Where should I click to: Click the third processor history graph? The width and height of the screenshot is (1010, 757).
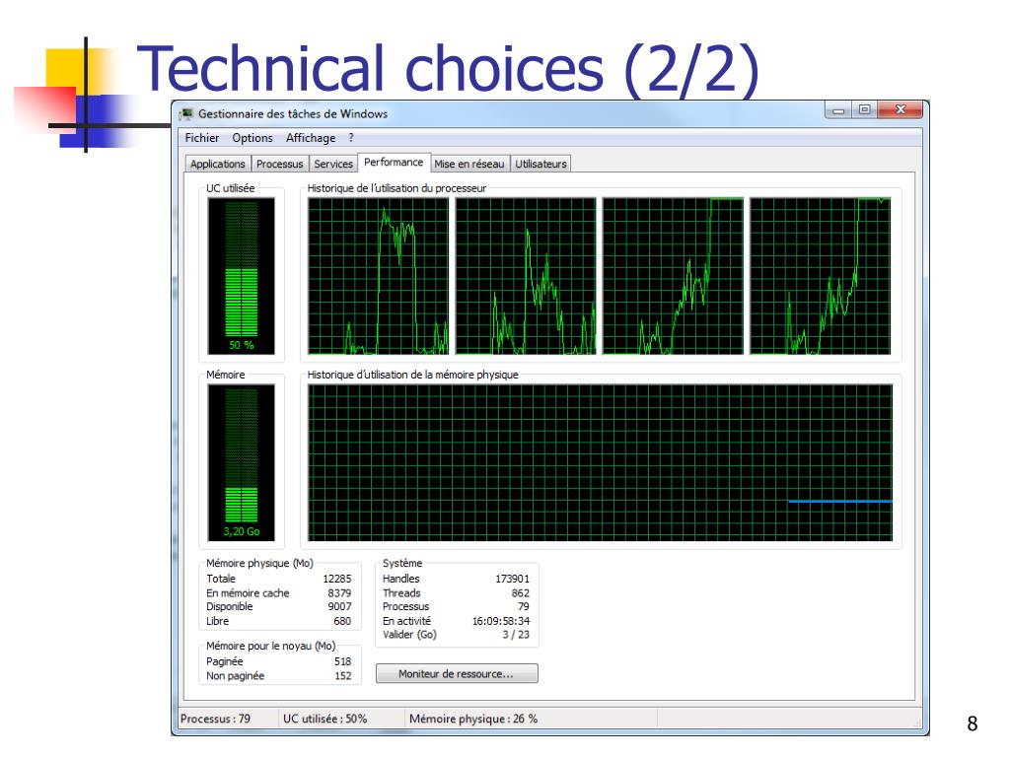coord(673,276)
